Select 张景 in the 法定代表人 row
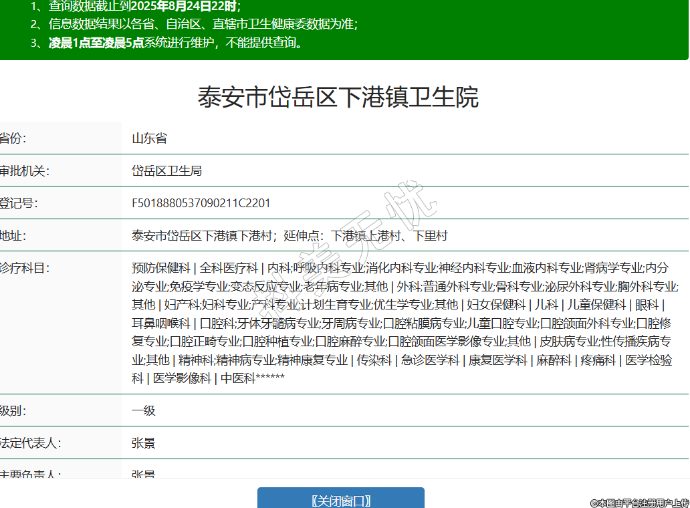 click(x=143, y=443)
